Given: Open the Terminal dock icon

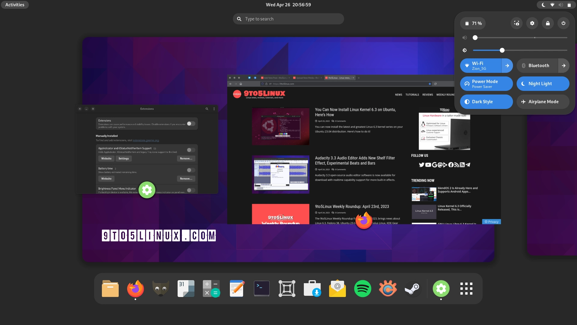Looking at the screenshot, I should [x=261, y=289].
